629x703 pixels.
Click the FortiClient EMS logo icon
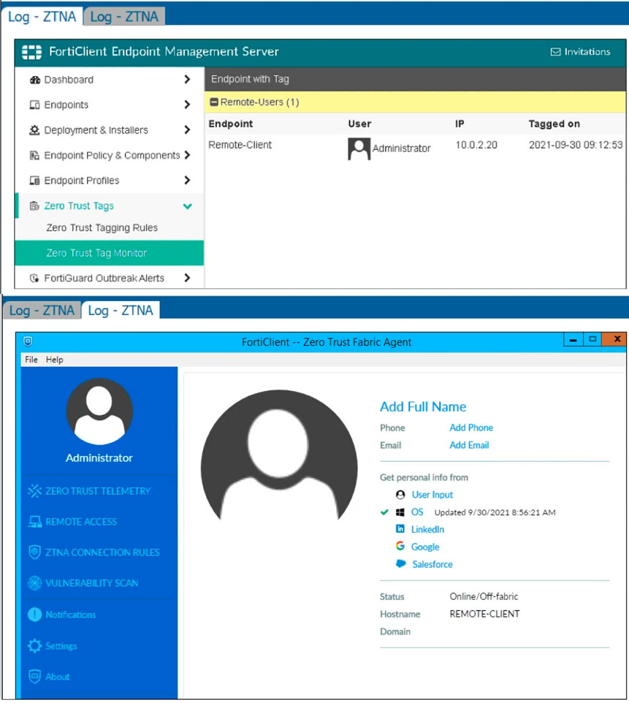[31, 52]
